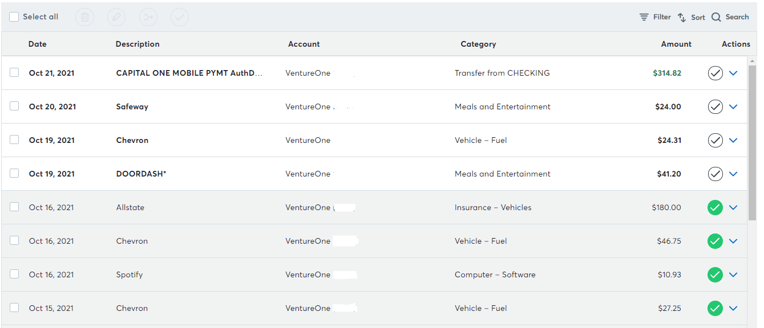Open the Filter options
764x328 pixels.
655,17
